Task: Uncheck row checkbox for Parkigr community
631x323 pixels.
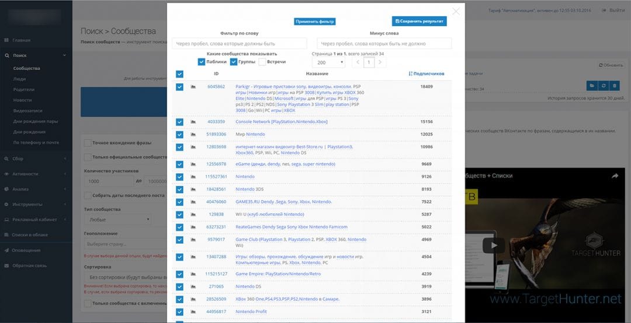Action: [179, 87]
